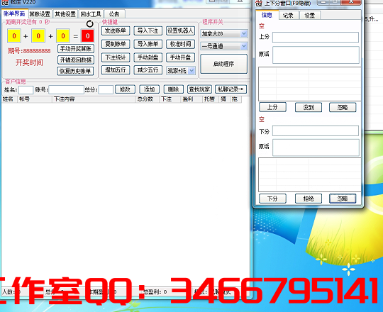This screenshot has height=312, width=383.
Task: Focus the 下分 text field
Action: [316, 131]
